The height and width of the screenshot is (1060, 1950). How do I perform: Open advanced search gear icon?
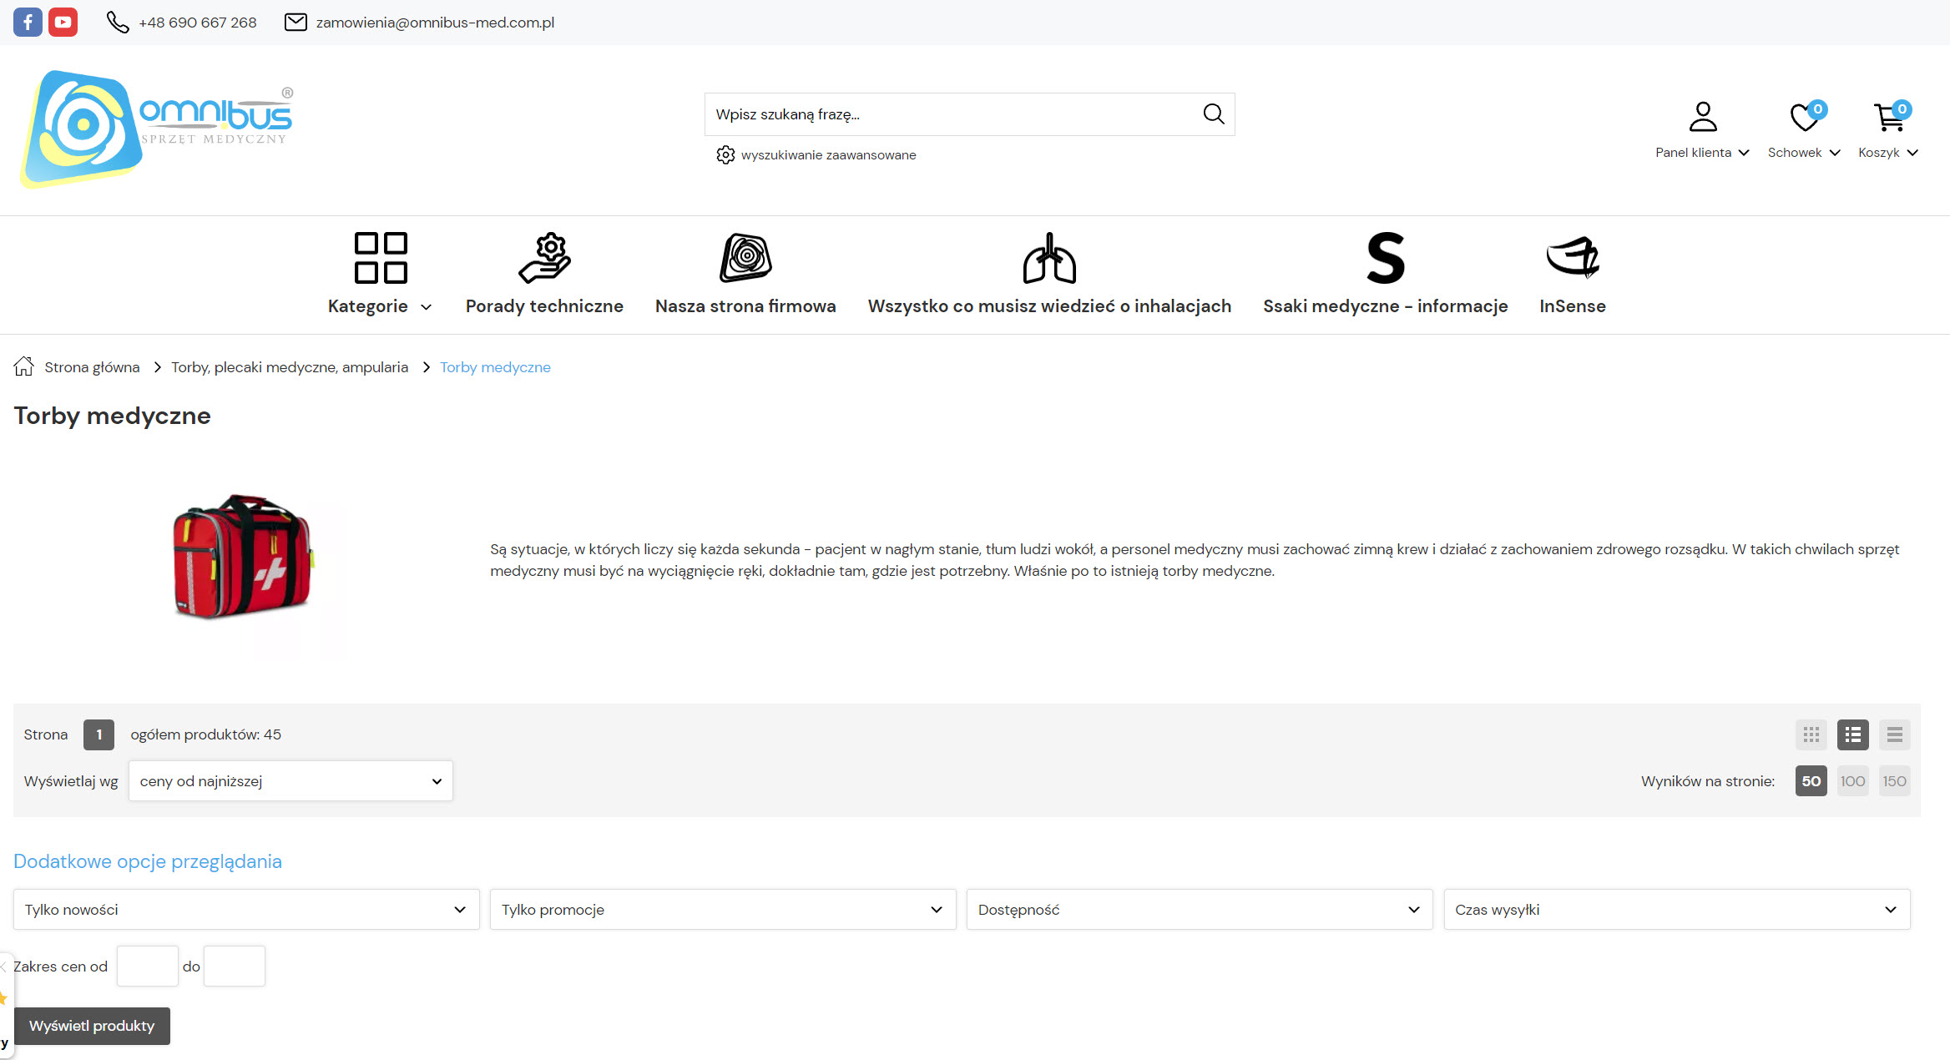pyautogui.click(x=725, y=155)
